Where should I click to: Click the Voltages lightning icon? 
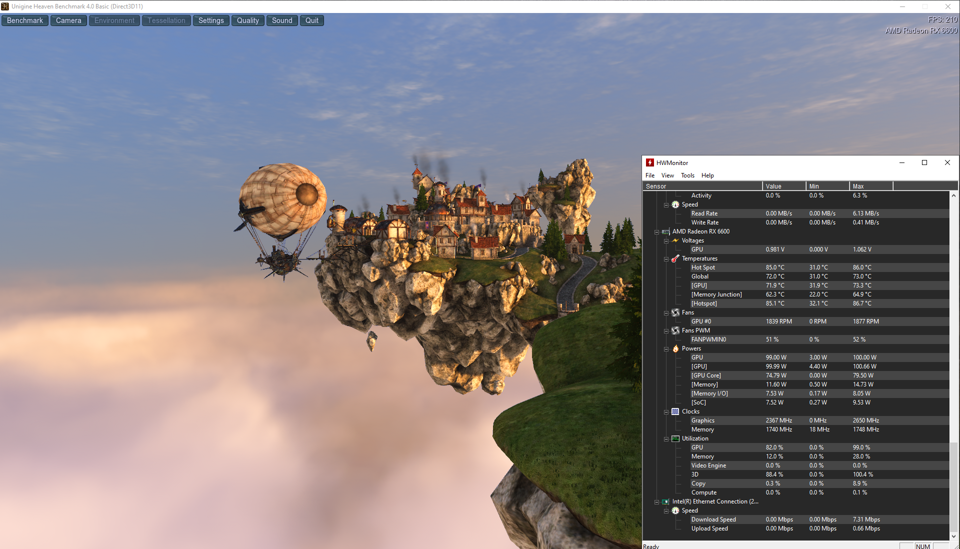pyautogui.click(x=675, y=240)
